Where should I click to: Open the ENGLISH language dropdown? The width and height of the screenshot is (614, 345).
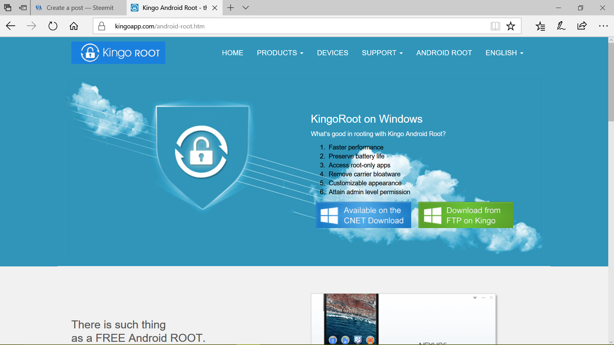(x=504, y=53)
